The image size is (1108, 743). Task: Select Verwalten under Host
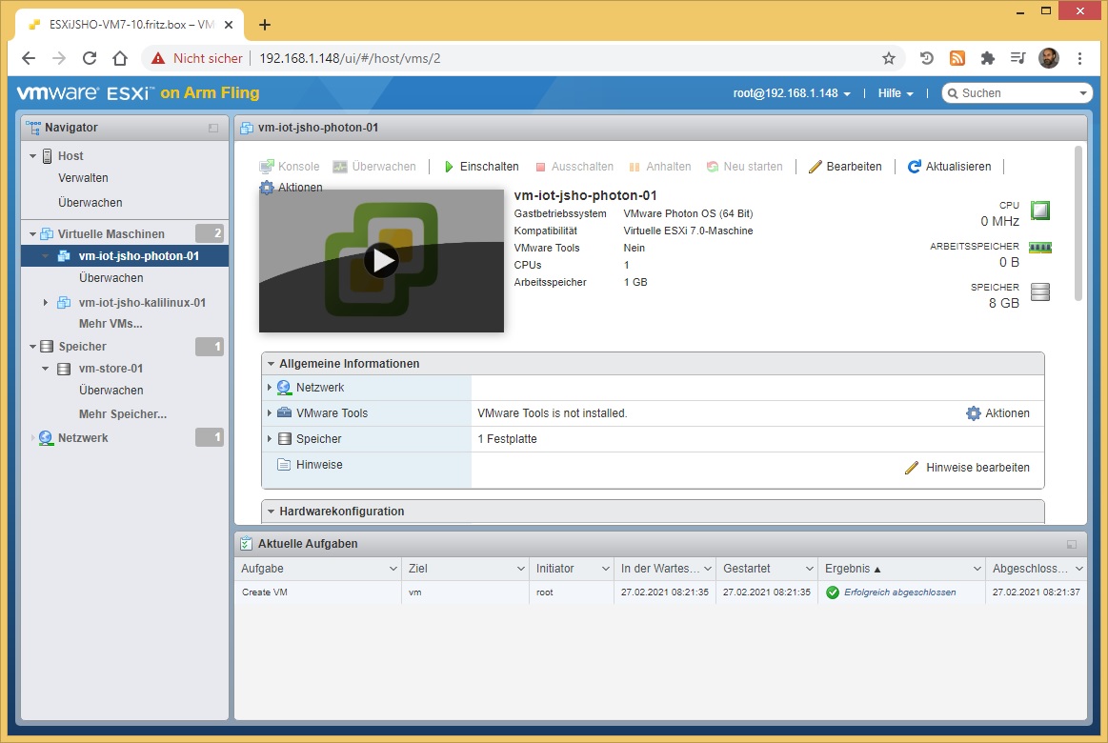tap(83, 178)
